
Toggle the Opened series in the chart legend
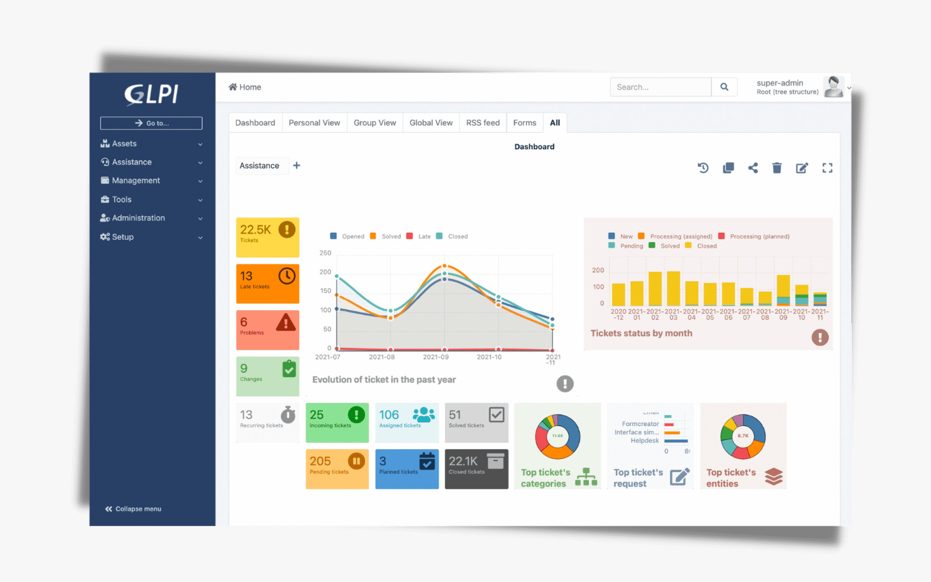(347, 236)
